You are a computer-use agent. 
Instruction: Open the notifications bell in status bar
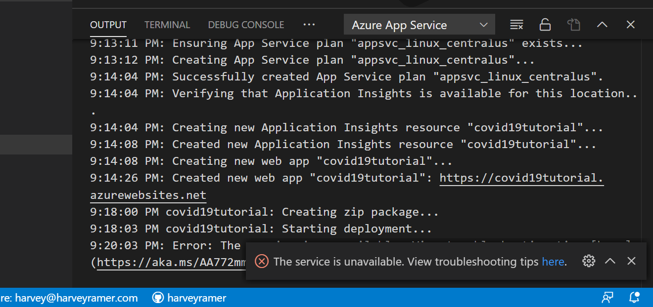click(634, 298)
